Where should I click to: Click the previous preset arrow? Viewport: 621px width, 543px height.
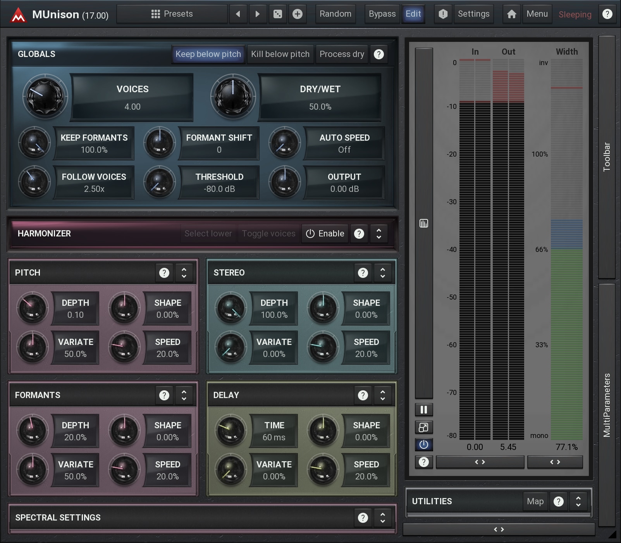[x=238, y=14]
